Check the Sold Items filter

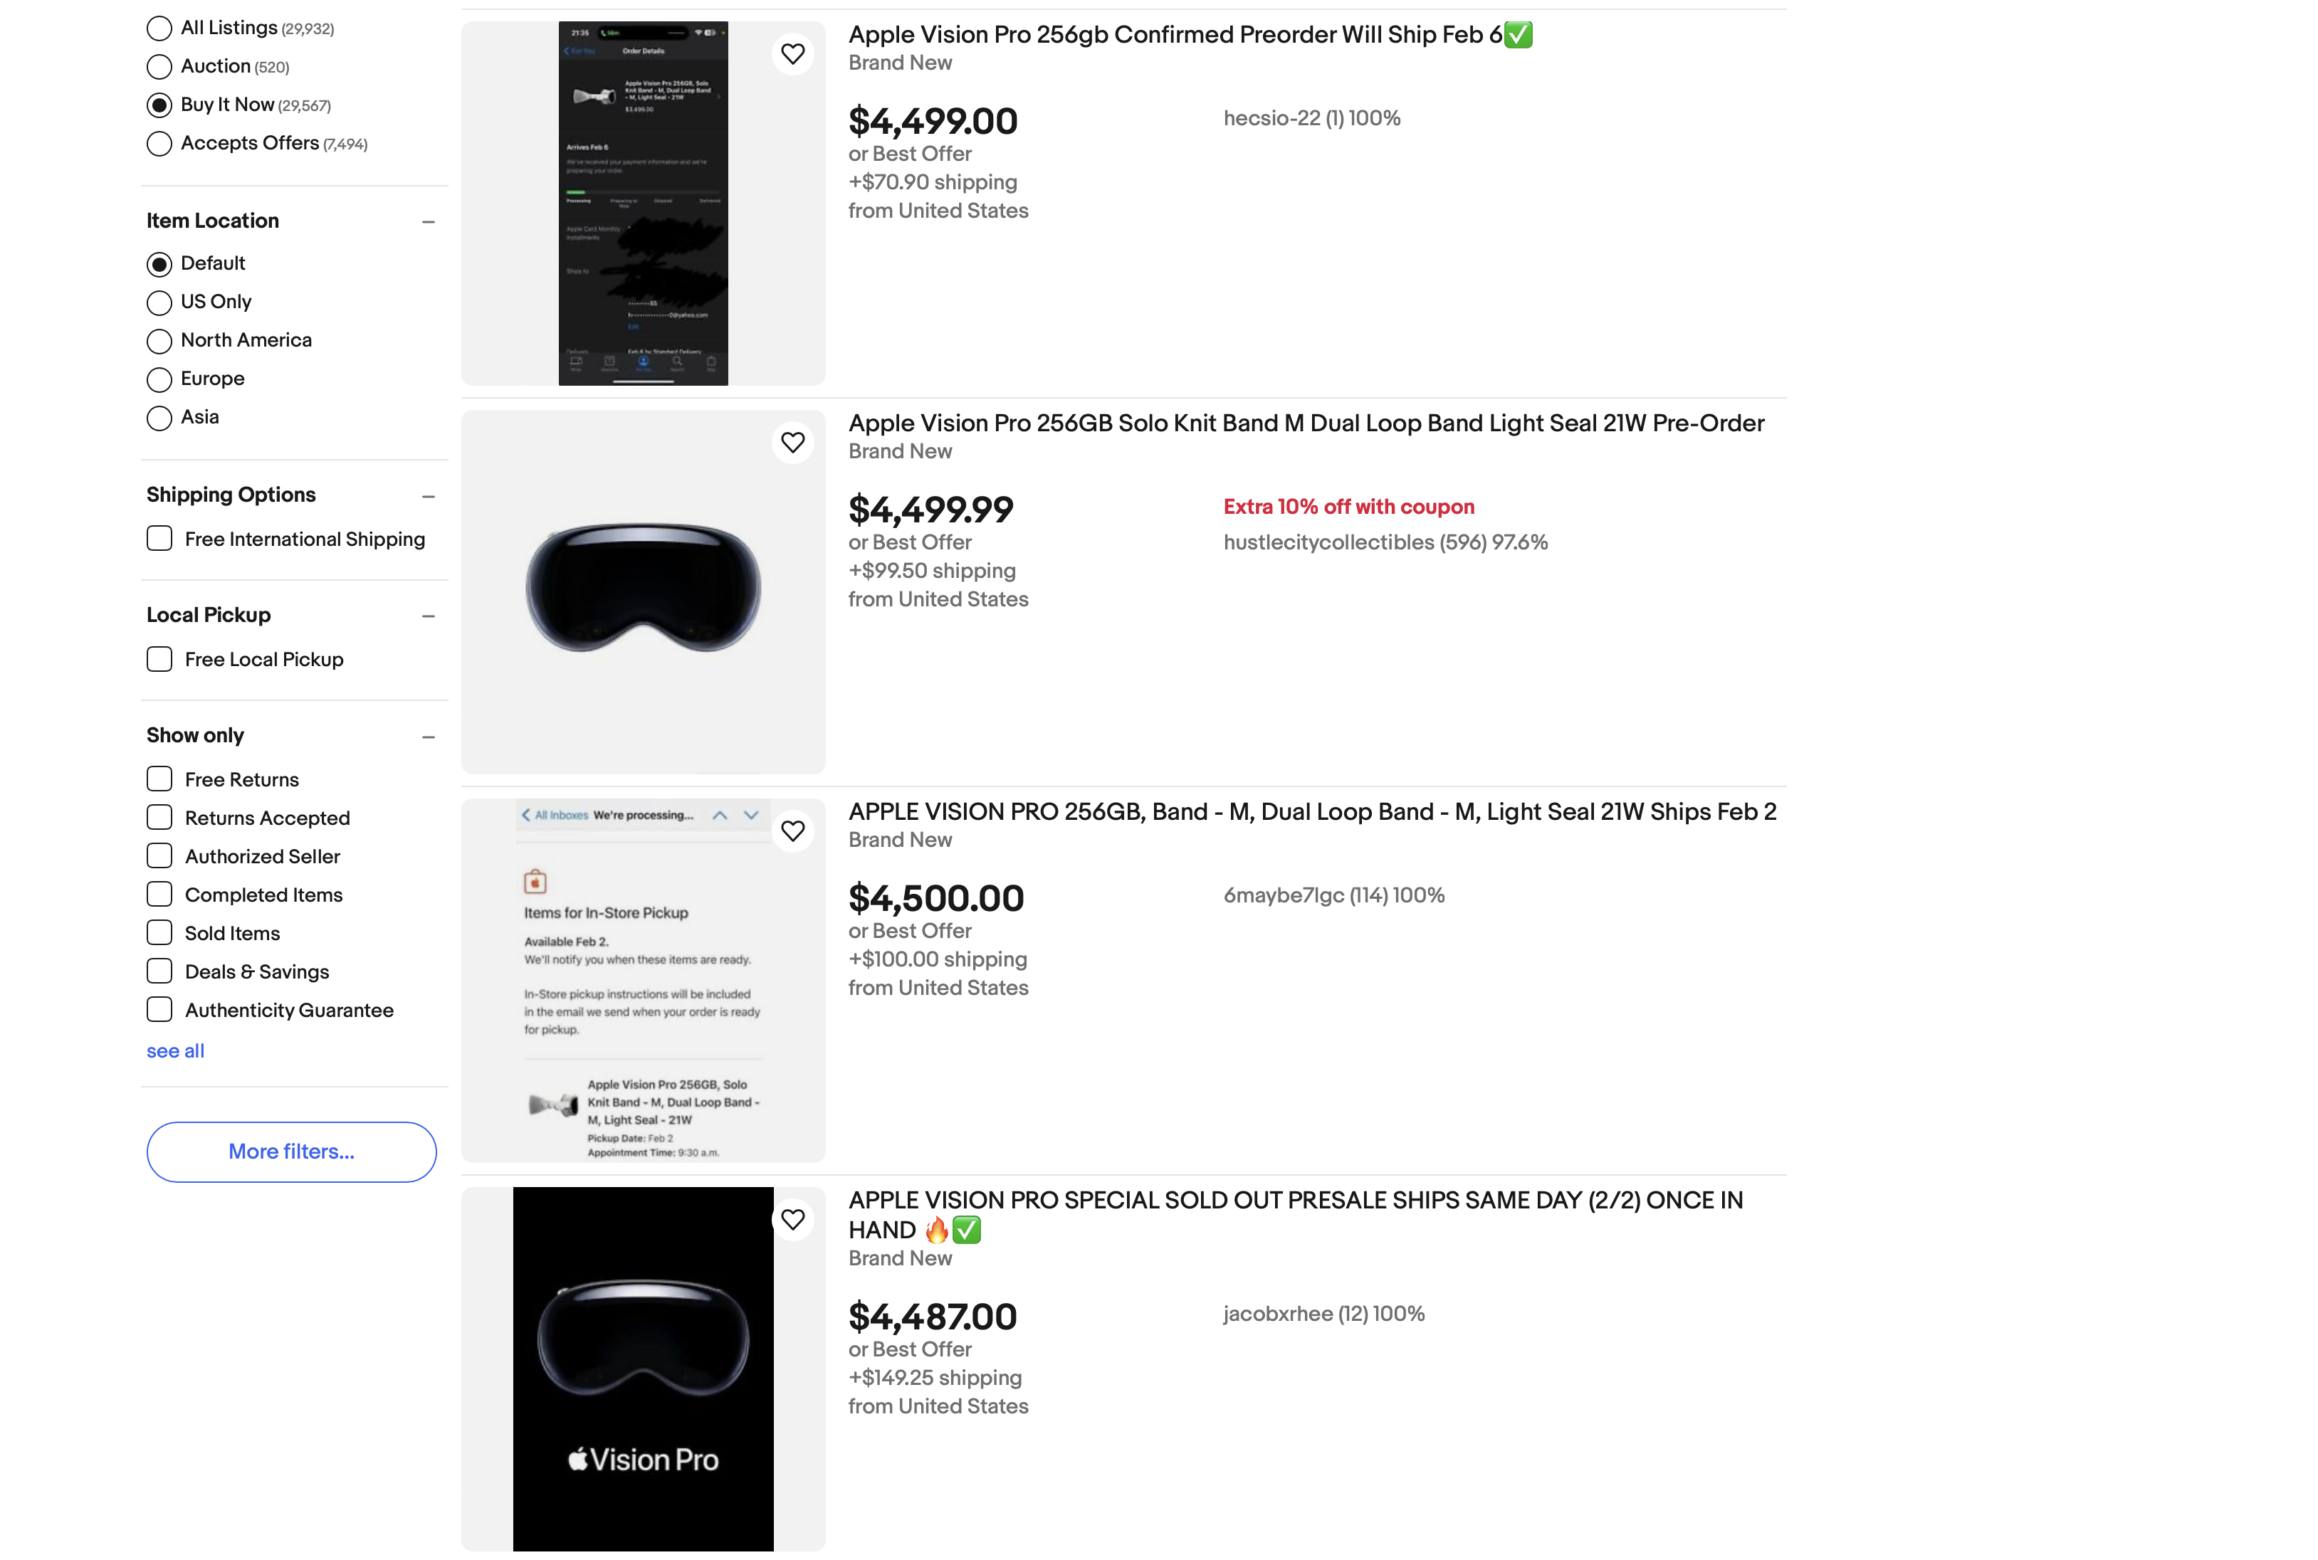[x=158, y=932]
